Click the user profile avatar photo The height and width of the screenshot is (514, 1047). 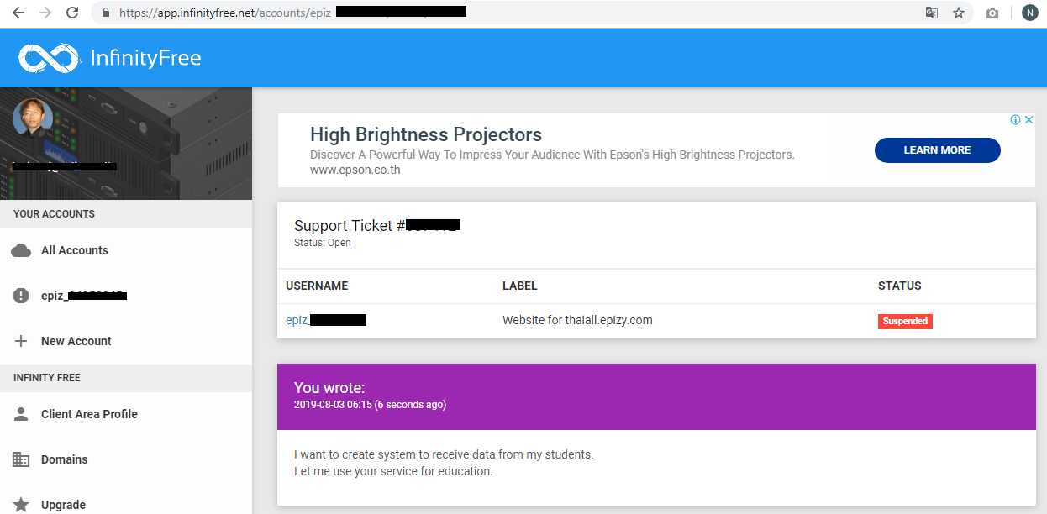[33, 118]
